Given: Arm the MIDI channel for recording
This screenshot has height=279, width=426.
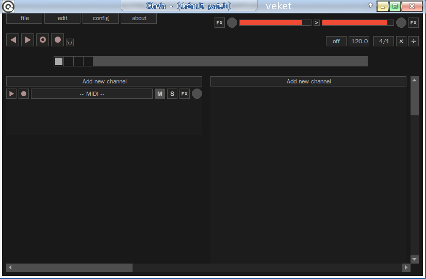Looking at the screenshot, I should point(24,94).
